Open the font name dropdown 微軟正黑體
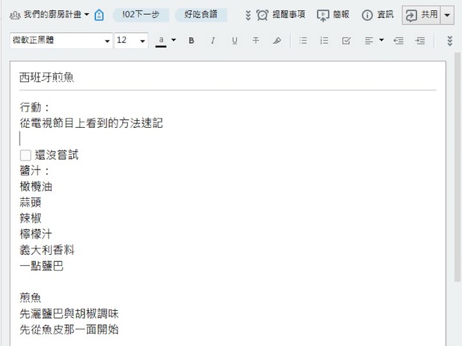Screen dimensions: 462x346 tap(107, 41)
